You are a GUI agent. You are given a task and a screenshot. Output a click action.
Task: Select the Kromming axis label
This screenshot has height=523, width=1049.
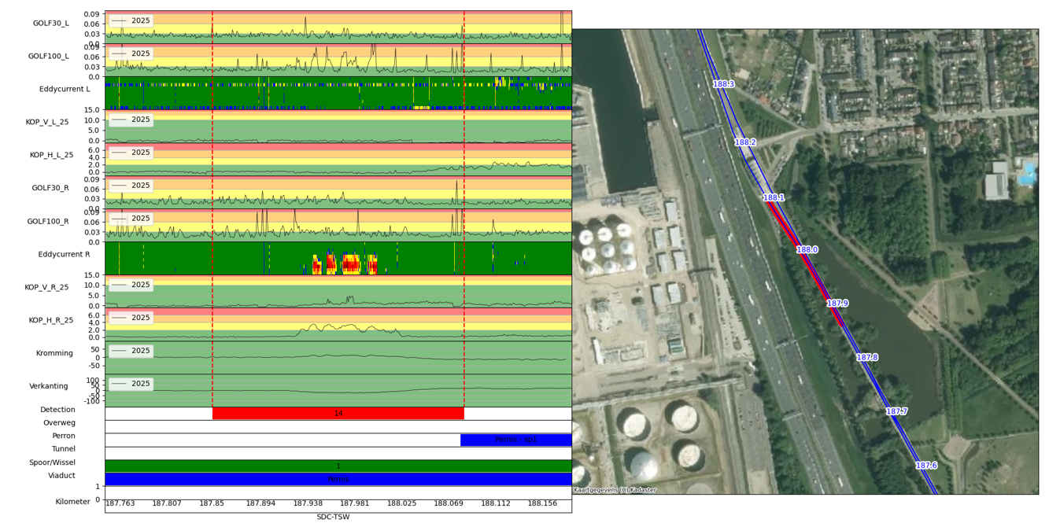[54, 354]
